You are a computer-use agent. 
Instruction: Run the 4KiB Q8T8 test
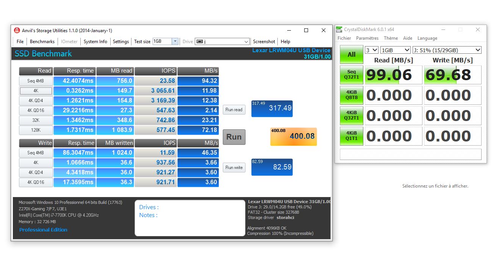coord(351,95)
